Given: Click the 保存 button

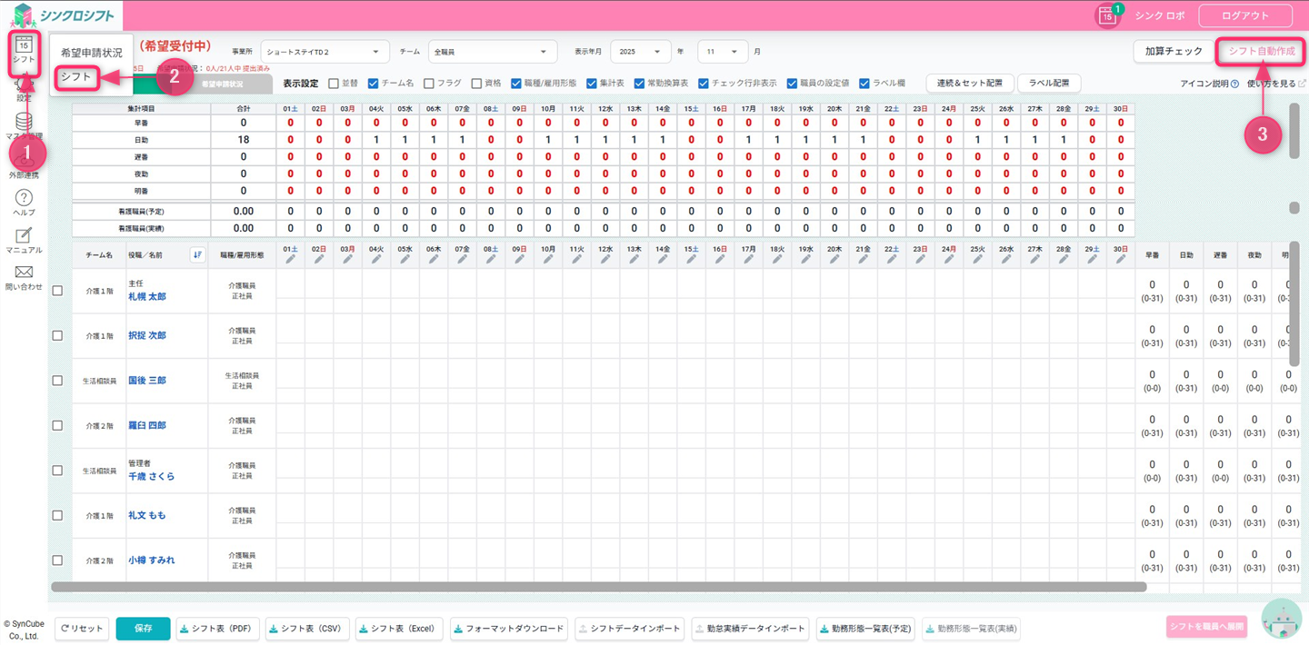Looking at the screenshot, I should point(143,629).
